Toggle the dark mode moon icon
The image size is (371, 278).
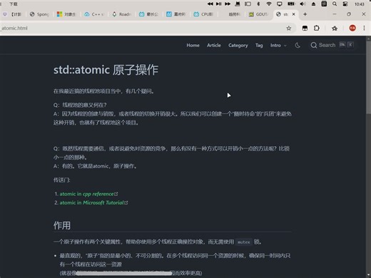point(298,45)
